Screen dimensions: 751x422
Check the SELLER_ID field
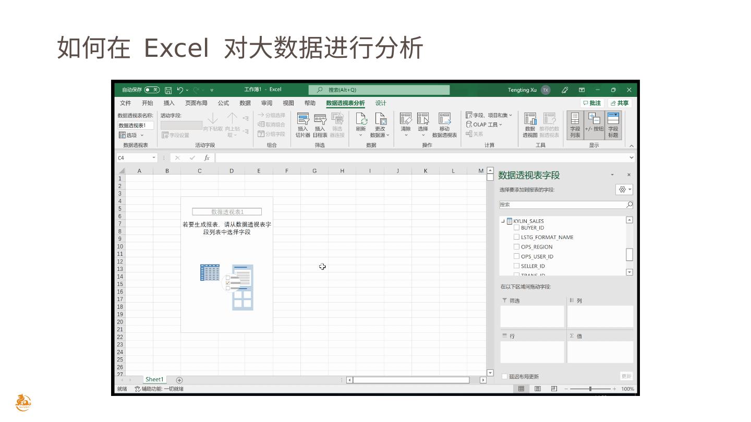(x=517, y=266)
